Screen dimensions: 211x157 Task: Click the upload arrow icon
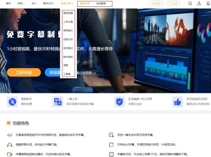[199, 3]
